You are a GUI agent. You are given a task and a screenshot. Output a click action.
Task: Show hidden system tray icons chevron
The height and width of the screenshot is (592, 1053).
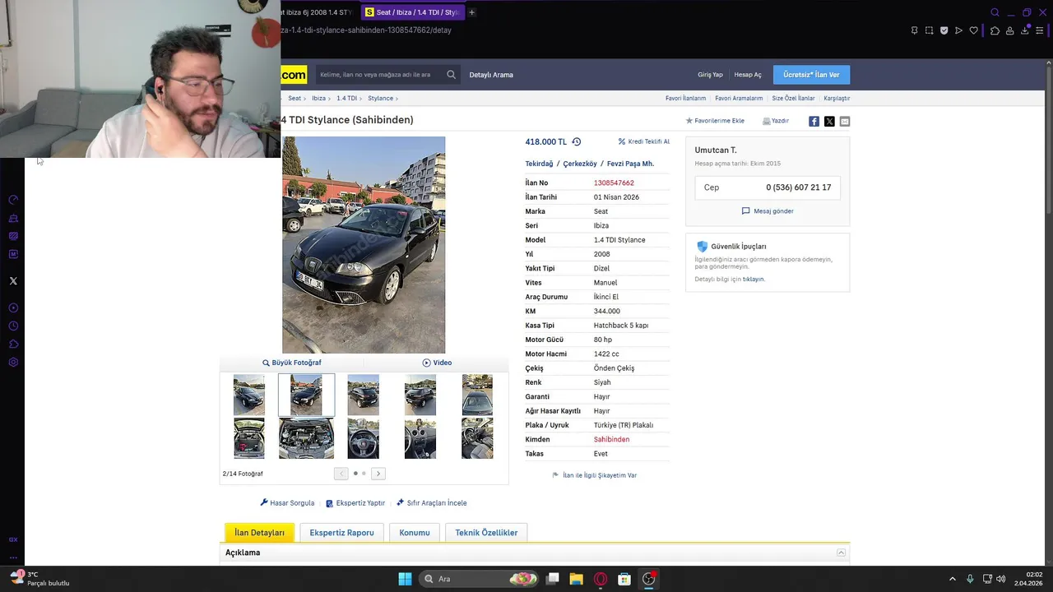[953, 579]
